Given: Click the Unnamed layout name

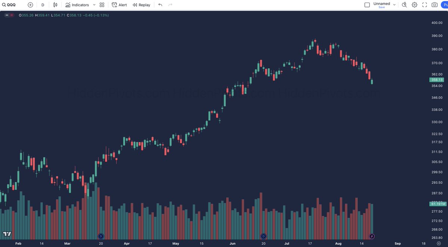Looking at the screenshot, I should [382, 3].
